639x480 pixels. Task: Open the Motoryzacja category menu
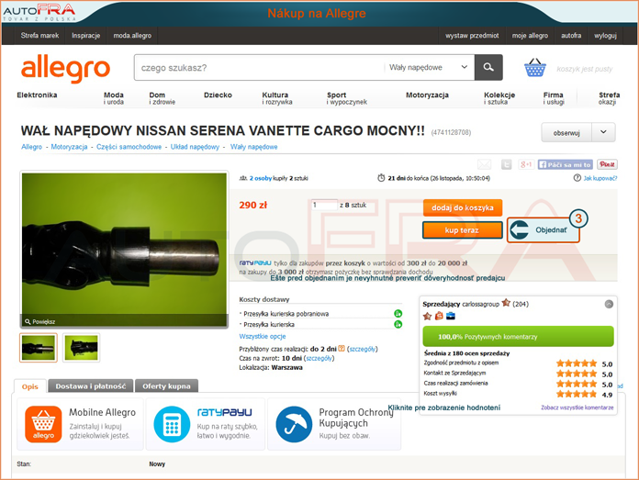click(427, 95)
